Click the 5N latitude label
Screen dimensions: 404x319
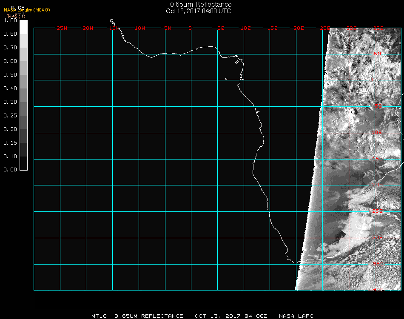(x=378, y=54)
